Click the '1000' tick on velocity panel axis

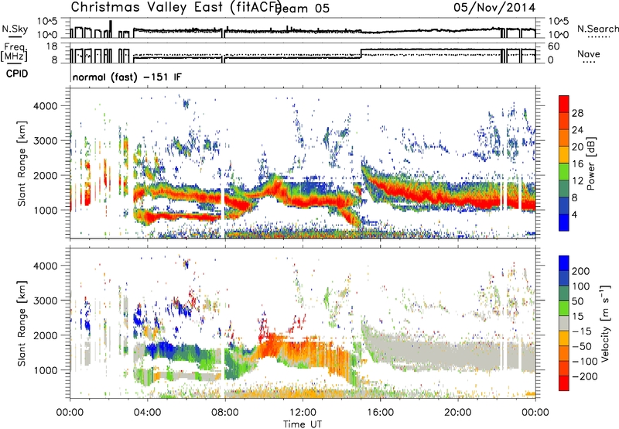coord(46,370)
